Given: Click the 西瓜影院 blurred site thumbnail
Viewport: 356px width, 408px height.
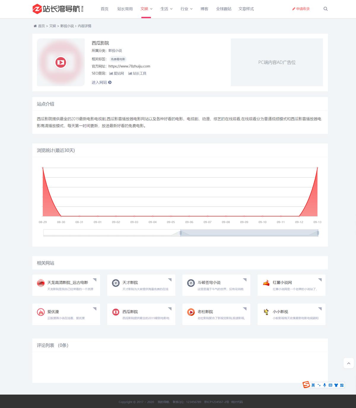Looking at the screenshot, I should pyautogui.click(x=61, y=62).
